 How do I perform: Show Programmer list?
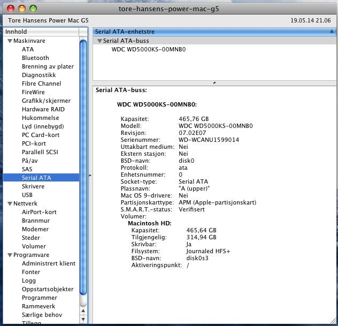pyautogui.click(x=40, y=298)
